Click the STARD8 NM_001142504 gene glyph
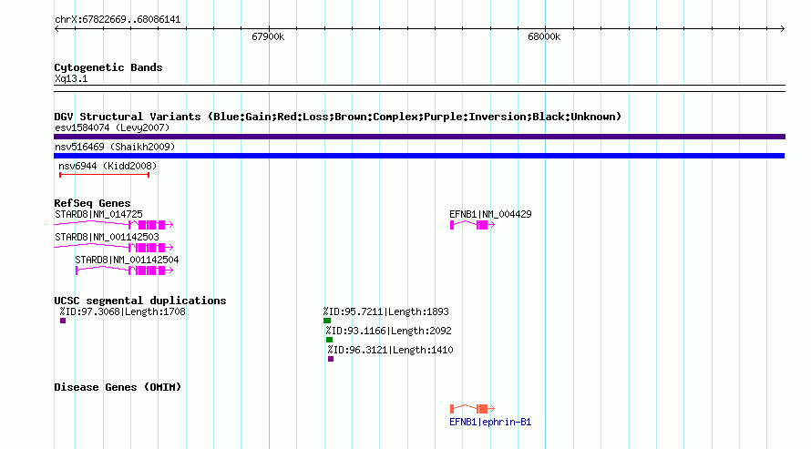This screenshot has width=811, height=449. 124,270
